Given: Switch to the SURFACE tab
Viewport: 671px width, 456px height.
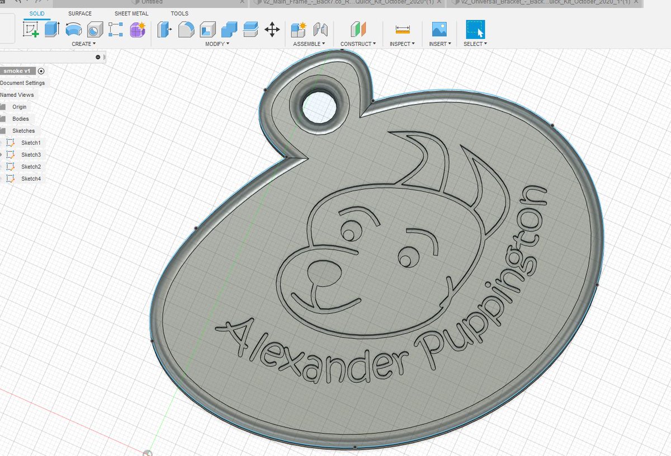Looking at the screenshot, I should (80, 13).
